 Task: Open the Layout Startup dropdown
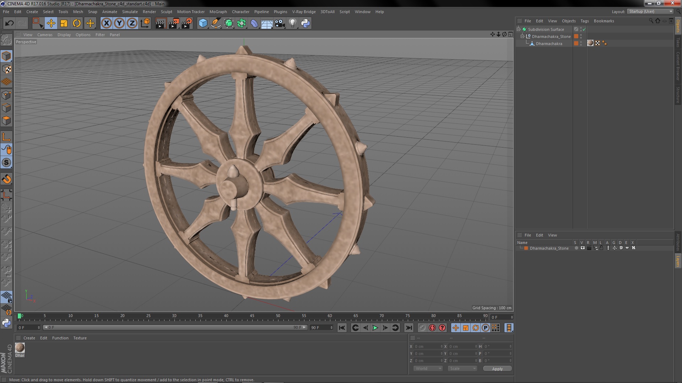coord(651,11)
